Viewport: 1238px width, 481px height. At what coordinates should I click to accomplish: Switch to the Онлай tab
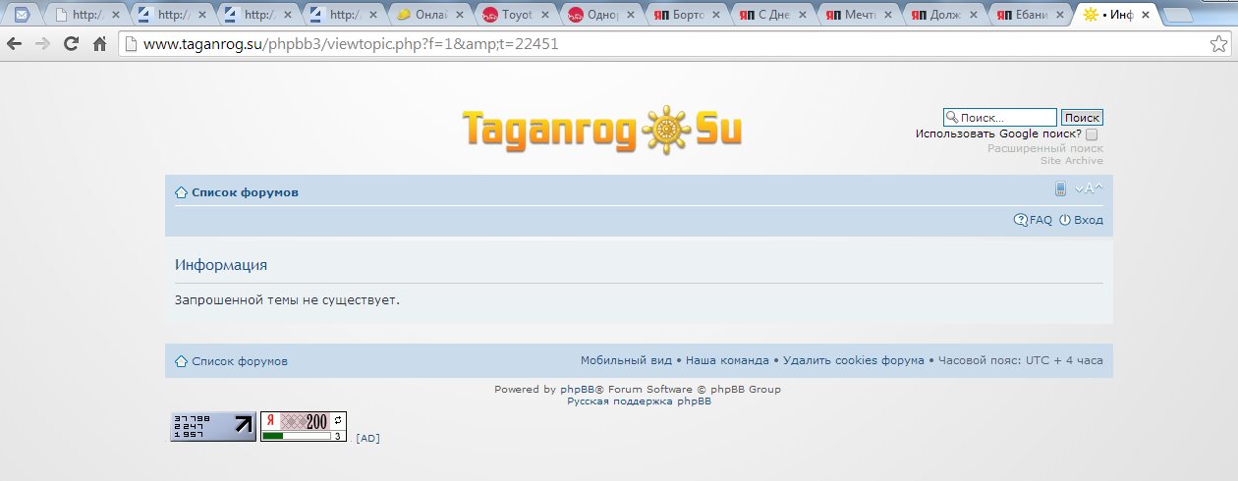pos(430,15)
